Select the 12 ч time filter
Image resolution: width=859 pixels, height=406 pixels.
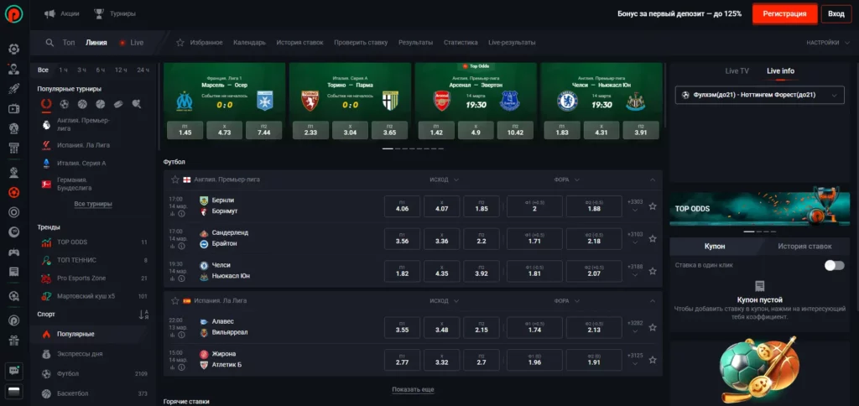121,70
